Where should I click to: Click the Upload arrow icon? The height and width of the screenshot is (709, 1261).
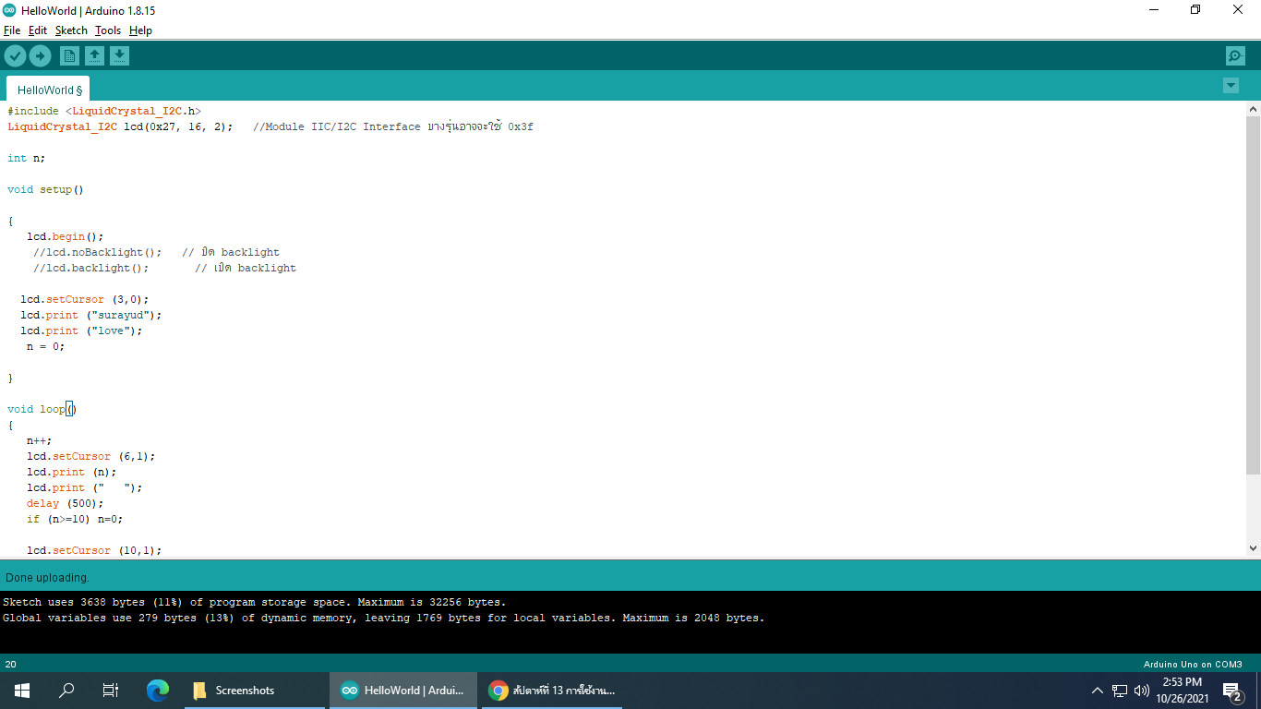pyautogui.click(x=40, y=56)
